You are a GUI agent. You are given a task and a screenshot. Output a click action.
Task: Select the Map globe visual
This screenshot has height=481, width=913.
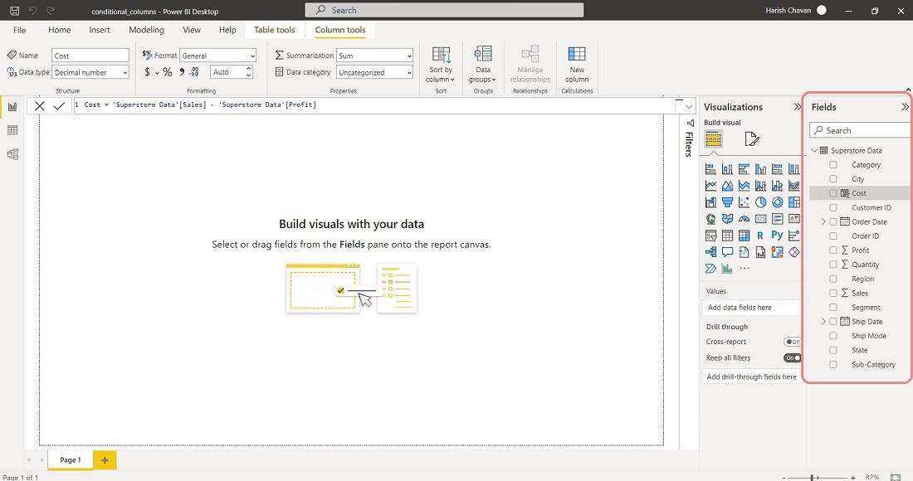[x=710, y=219]
